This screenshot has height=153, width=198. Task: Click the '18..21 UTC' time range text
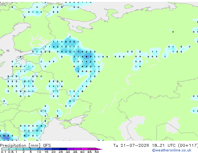(164, 146)
